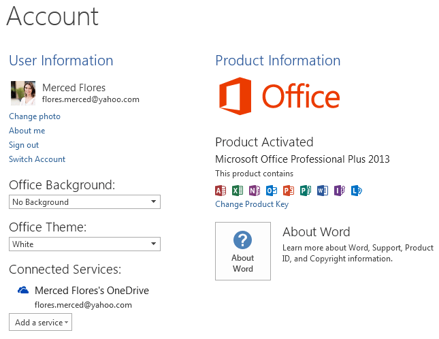The image size is (439, 339).
Task: Select the Change Product Key link
Action: pos(252,204)
